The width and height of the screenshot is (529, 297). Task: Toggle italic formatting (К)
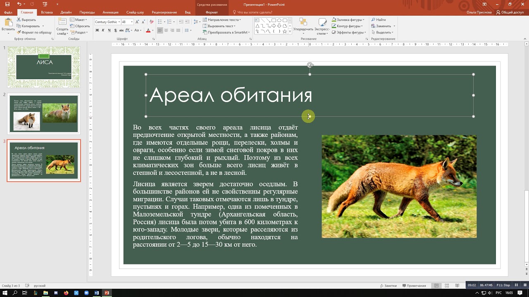103,31
